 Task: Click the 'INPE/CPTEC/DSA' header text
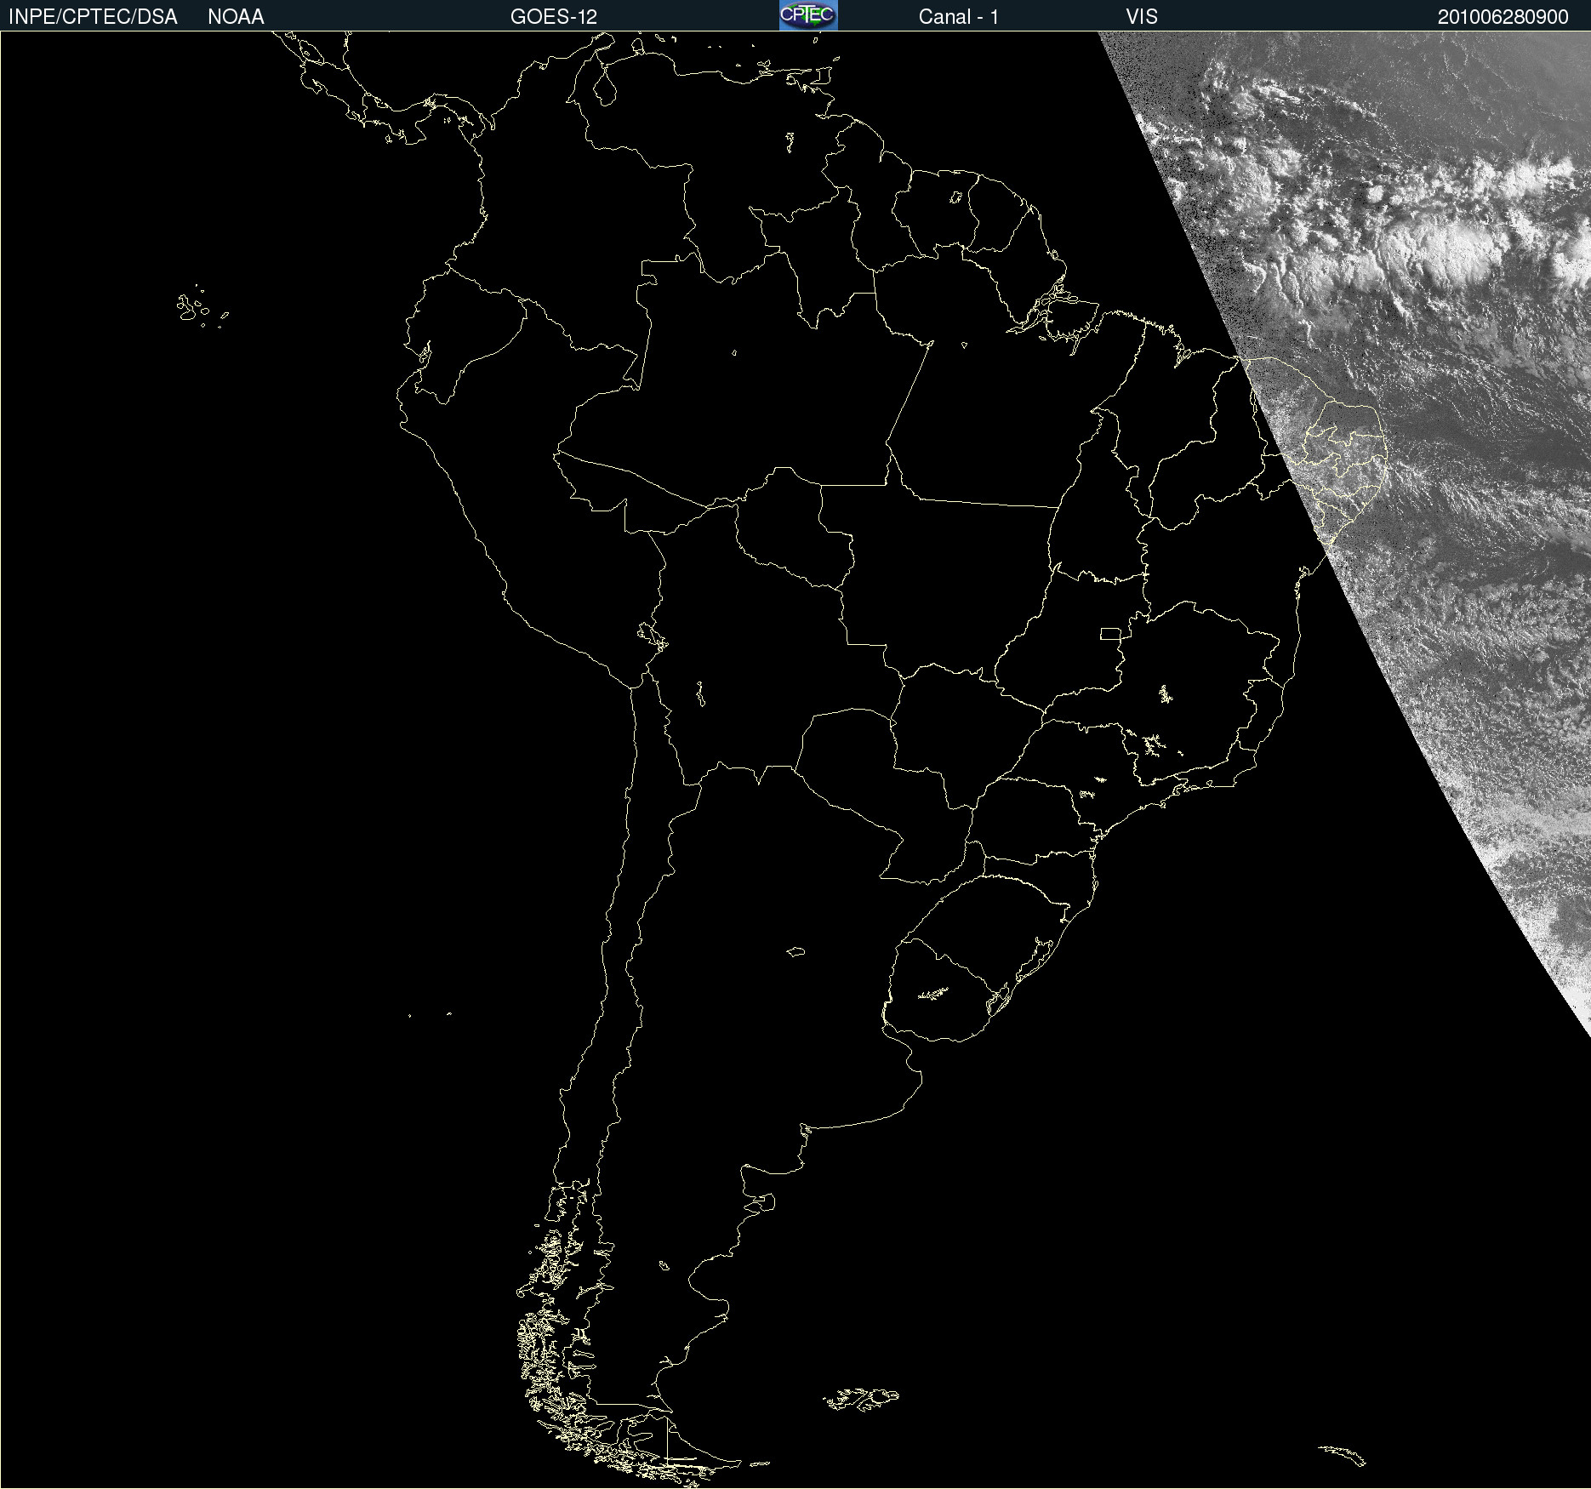click(x=93, y=17)
